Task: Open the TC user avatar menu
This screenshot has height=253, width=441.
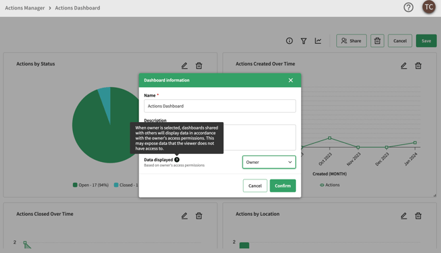Action: [429, 7]
